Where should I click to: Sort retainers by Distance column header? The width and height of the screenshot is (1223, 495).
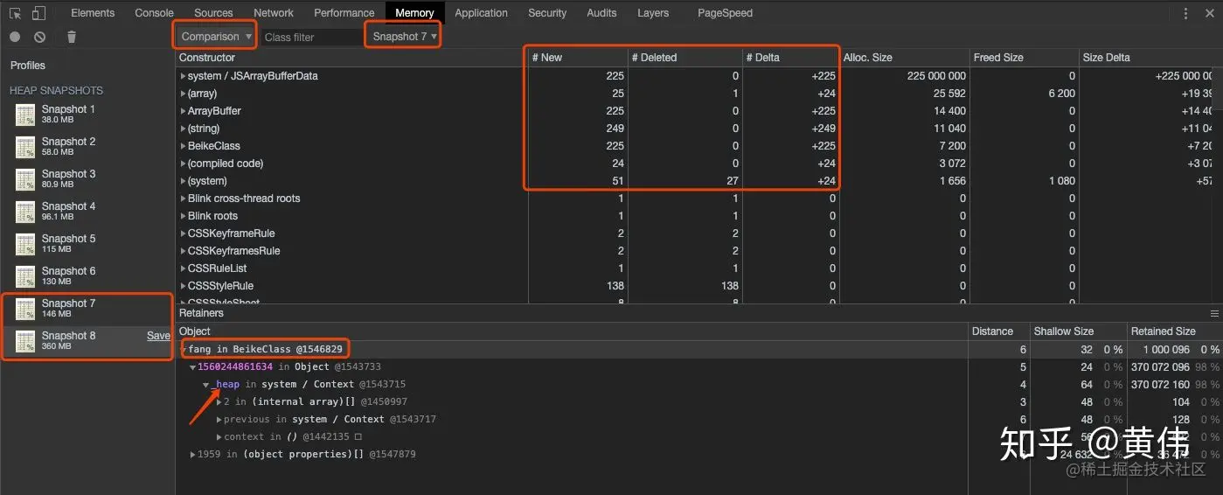(x=997, y=331)
